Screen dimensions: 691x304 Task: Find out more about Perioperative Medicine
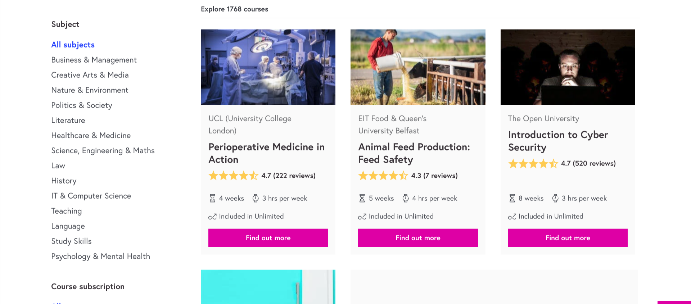point(268,238)
